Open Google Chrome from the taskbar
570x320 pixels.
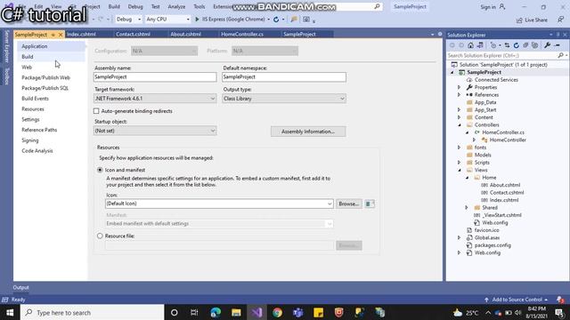(x=277, y=312)
